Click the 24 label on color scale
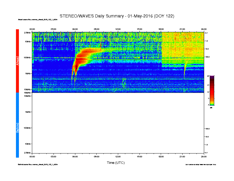234x181 pixels. 208,76
